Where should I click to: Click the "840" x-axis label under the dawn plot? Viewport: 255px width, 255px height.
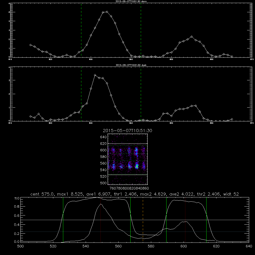pos(131,59)
